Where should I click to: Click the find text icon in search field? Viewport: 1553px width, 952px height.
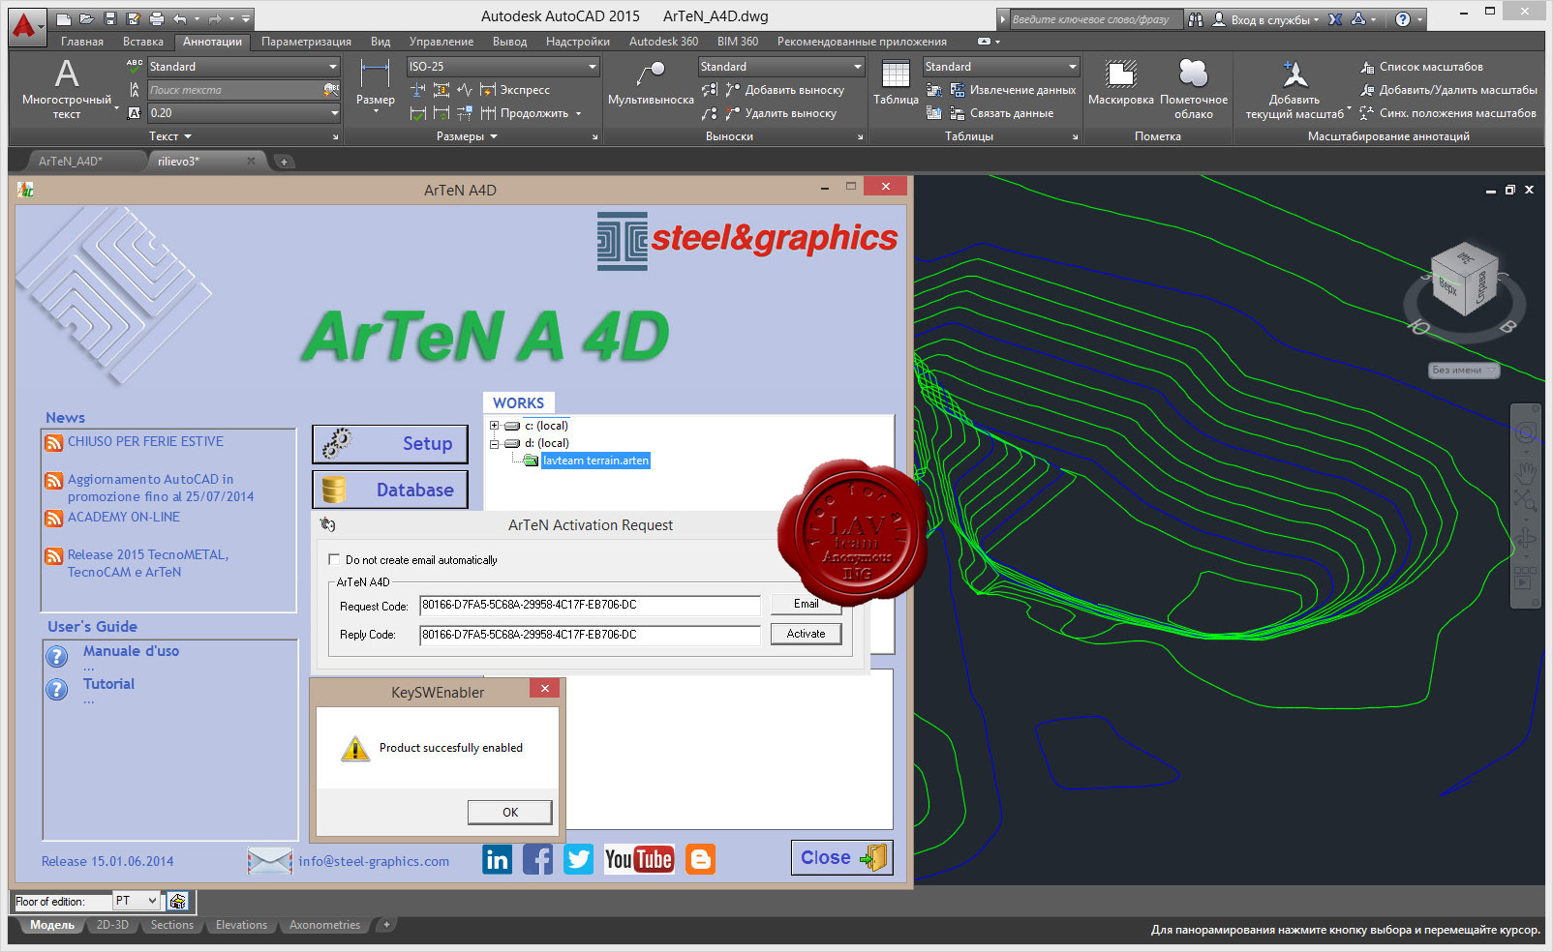point(331,90)
